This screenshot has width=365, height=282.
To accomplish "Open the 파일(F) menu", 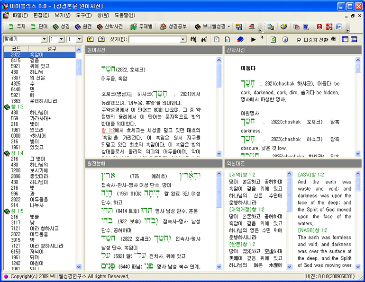I will [x=20, y=15].
